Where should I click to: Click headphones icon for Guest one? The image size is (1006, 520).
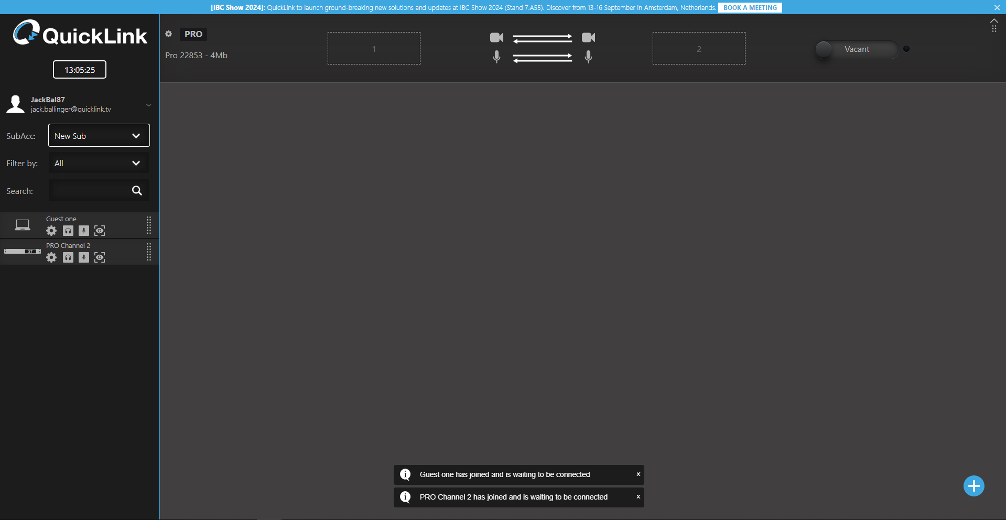coord(68,231)
